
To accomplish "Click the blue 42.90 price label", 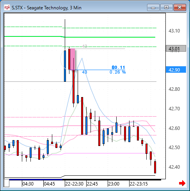I will tap(176, 70).
